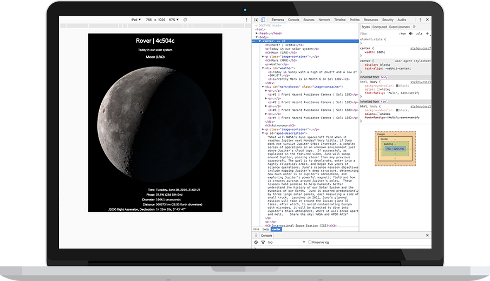The height and width of the screenshot is (281, 490).
Task: Toggle the :hov element state button
Action: point(402,33)
